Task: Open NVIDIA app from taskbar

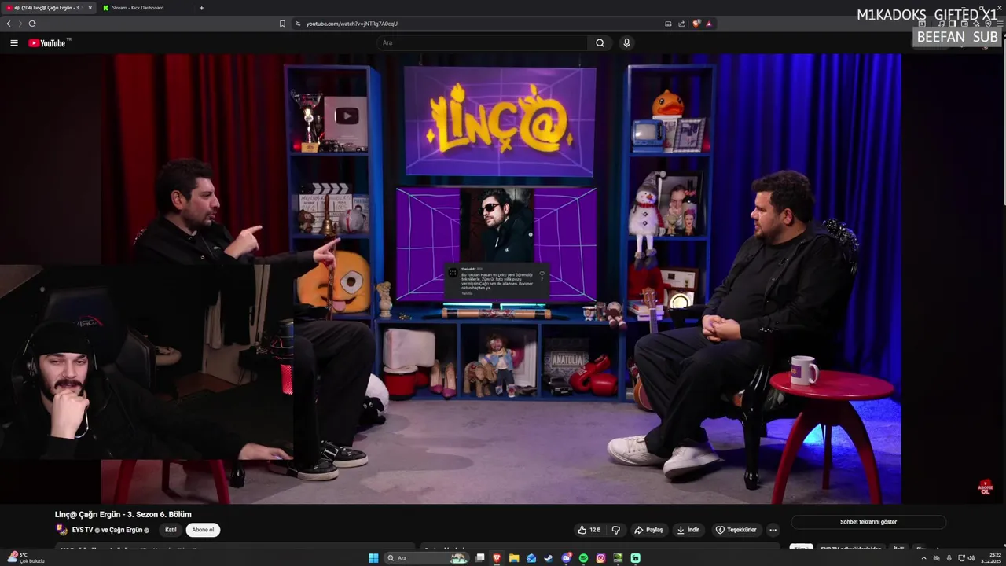Action: coord(618,558)
